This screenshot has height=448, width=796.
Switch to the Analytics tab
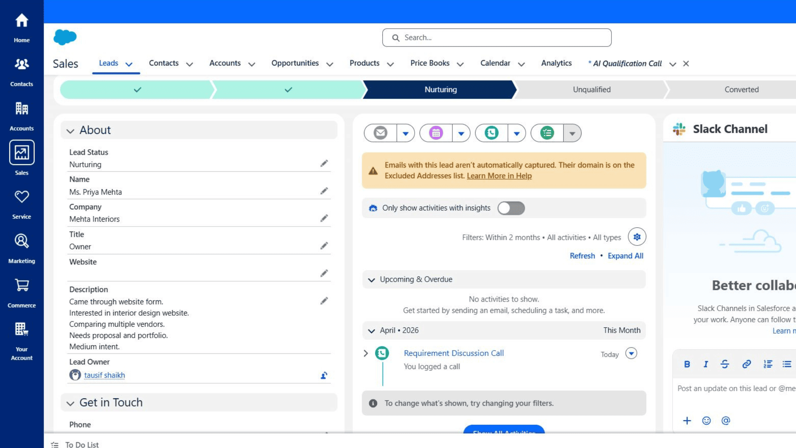point(556,63)
